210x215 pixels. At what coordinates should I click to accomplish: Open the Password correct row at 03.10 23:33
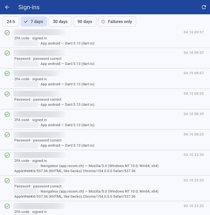(x=105, y=188)
